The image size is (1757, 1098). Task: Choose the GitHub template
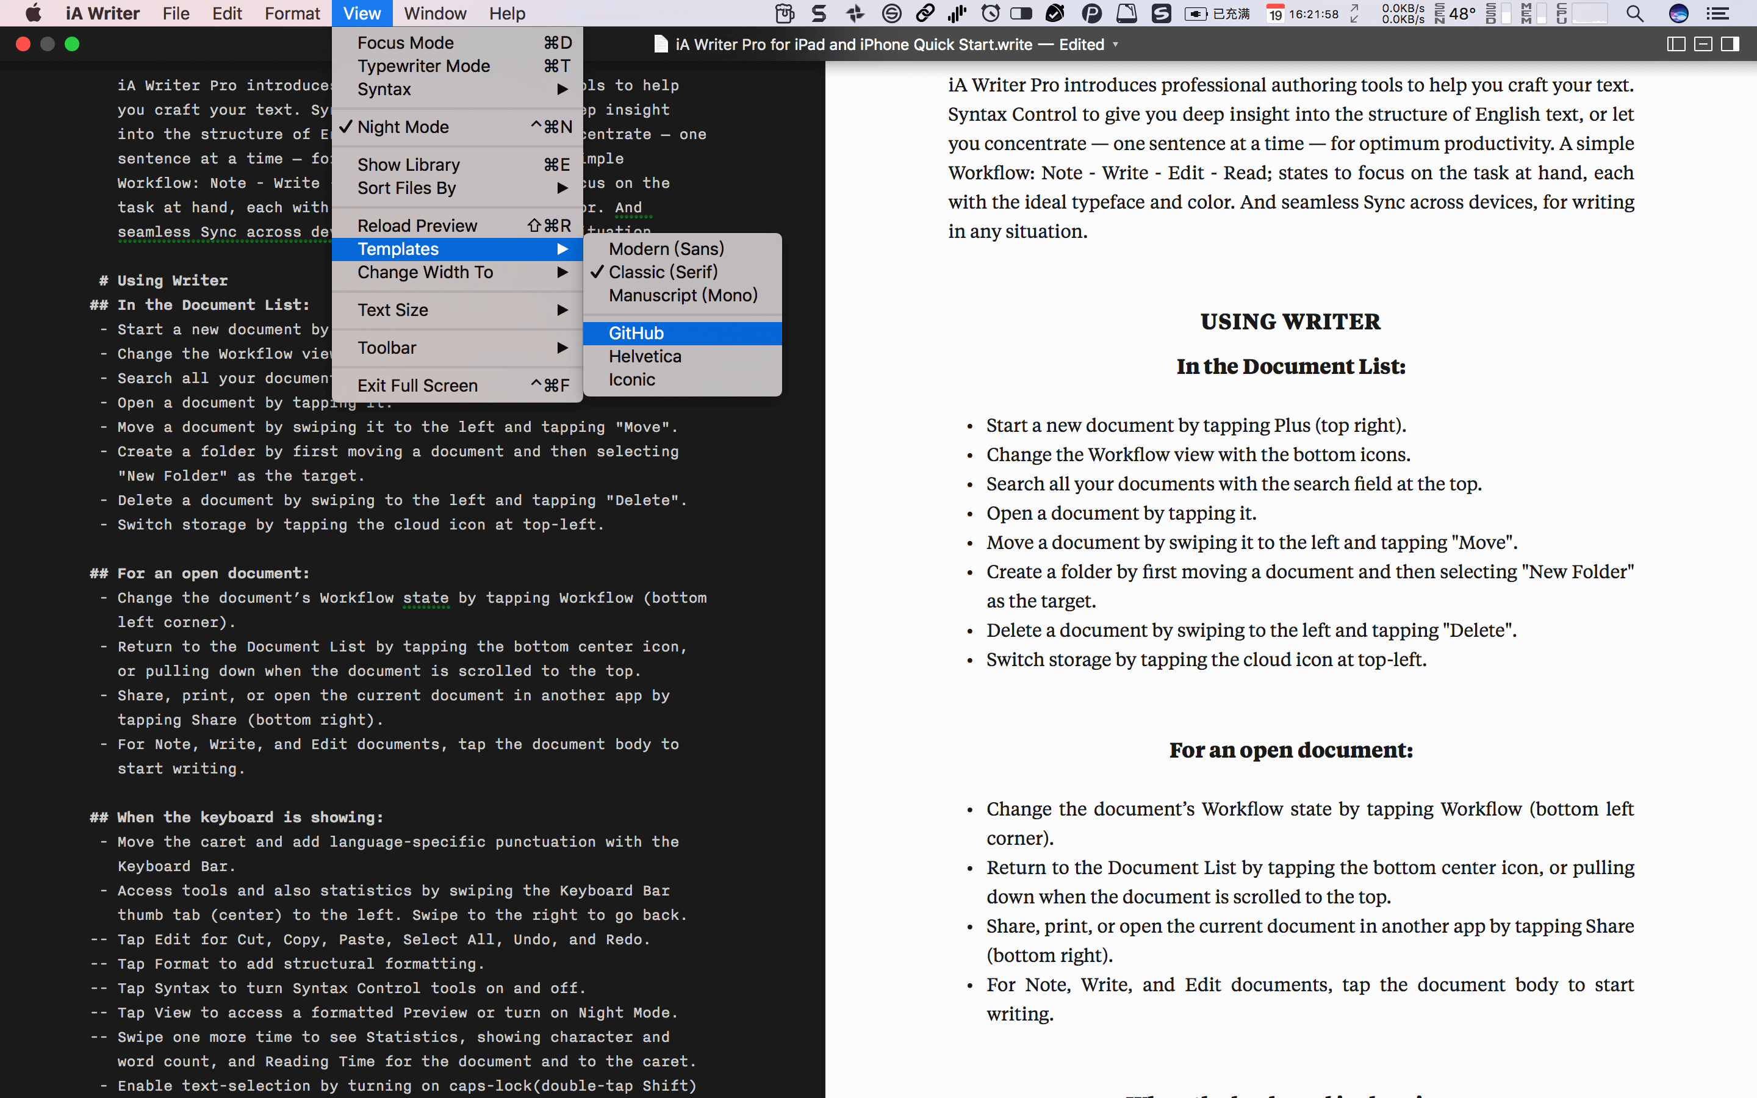(683, 333)
